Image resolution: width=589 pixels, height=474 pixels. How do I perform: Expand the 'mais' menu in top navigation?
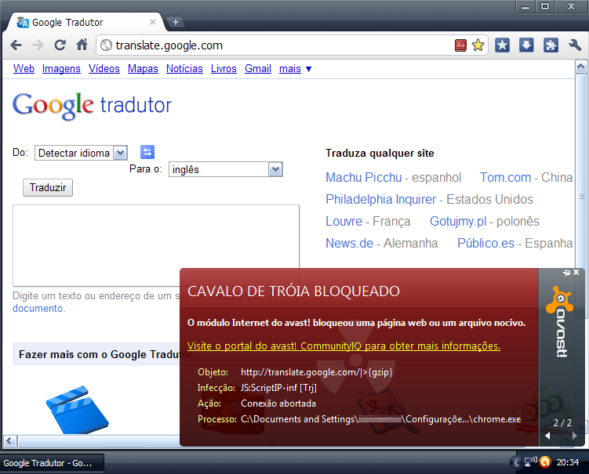295,69
